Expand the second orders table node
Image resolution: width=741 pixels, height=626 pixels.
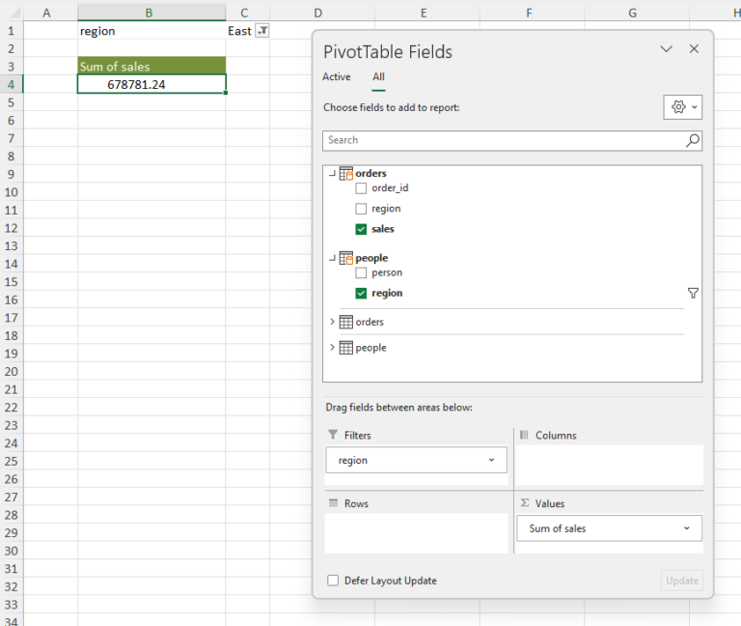[333, 322]
